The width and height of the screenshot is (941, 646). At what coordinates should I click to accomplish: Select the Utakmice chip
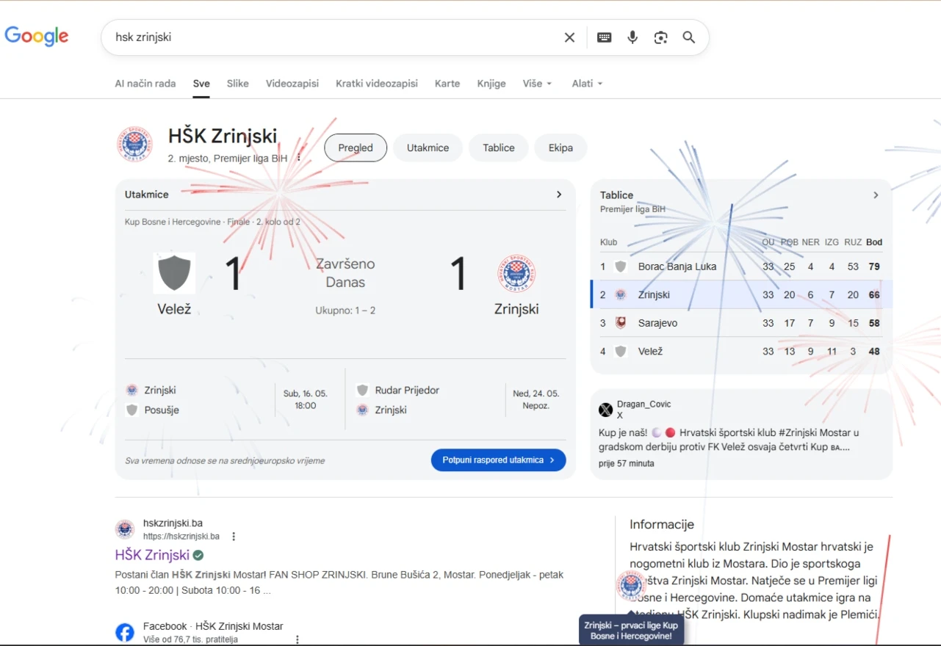428,148
